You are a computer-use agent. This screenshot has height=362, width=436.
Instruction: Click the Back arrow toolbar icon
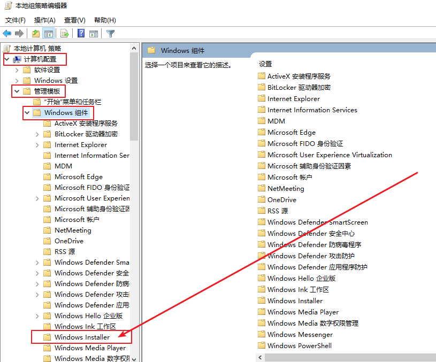(x=7, y=34)
